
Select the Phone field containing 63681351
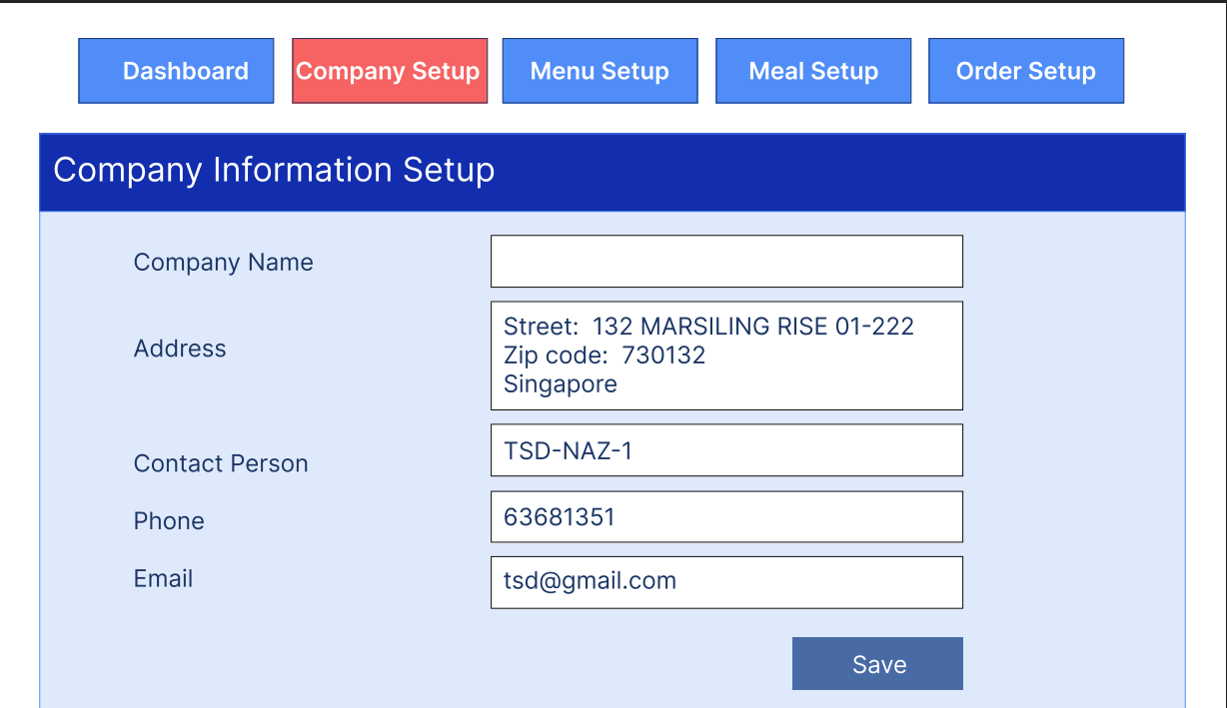pos(726,517)
